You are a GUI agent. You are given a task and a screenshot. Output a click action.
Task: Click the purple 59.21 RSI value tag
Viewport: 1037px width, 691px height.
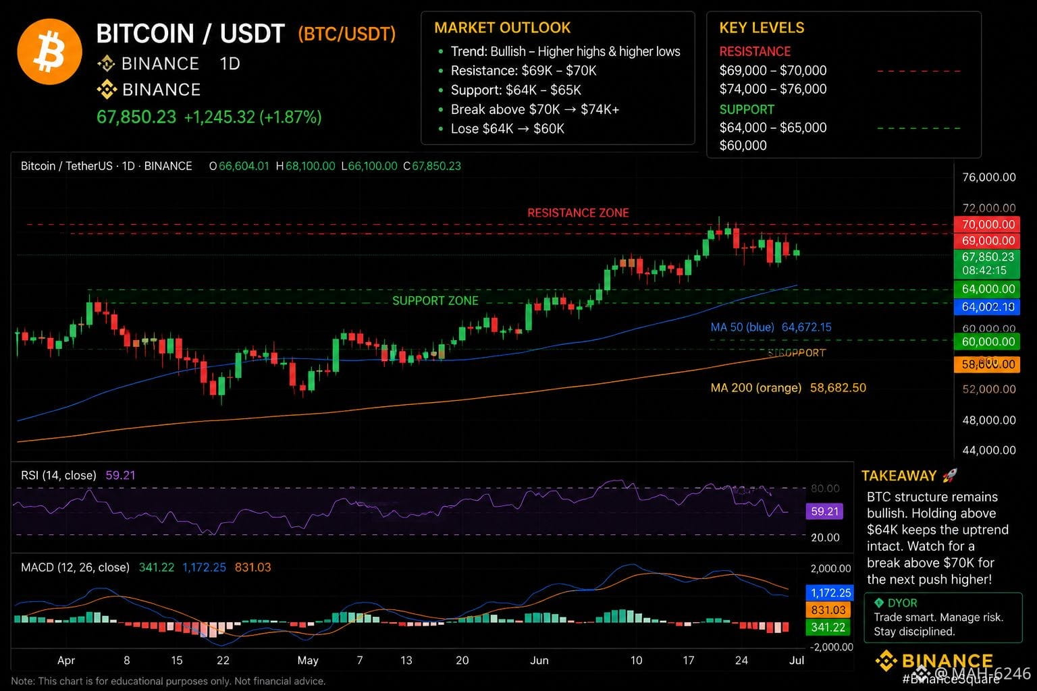(824, 512)
